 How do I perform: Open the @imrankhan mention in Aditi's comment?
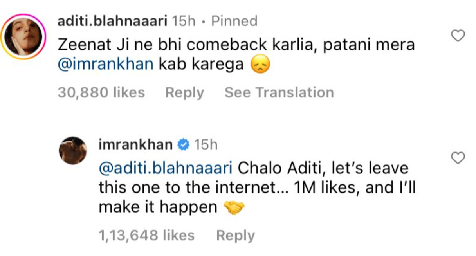click(x=105, y=65)
